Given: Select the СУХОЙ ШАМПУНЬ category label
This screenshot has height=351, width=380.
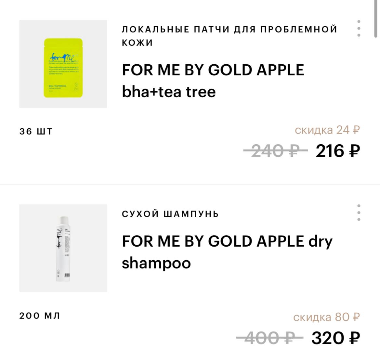Looking at the screenshot, I should click(170, 214).
